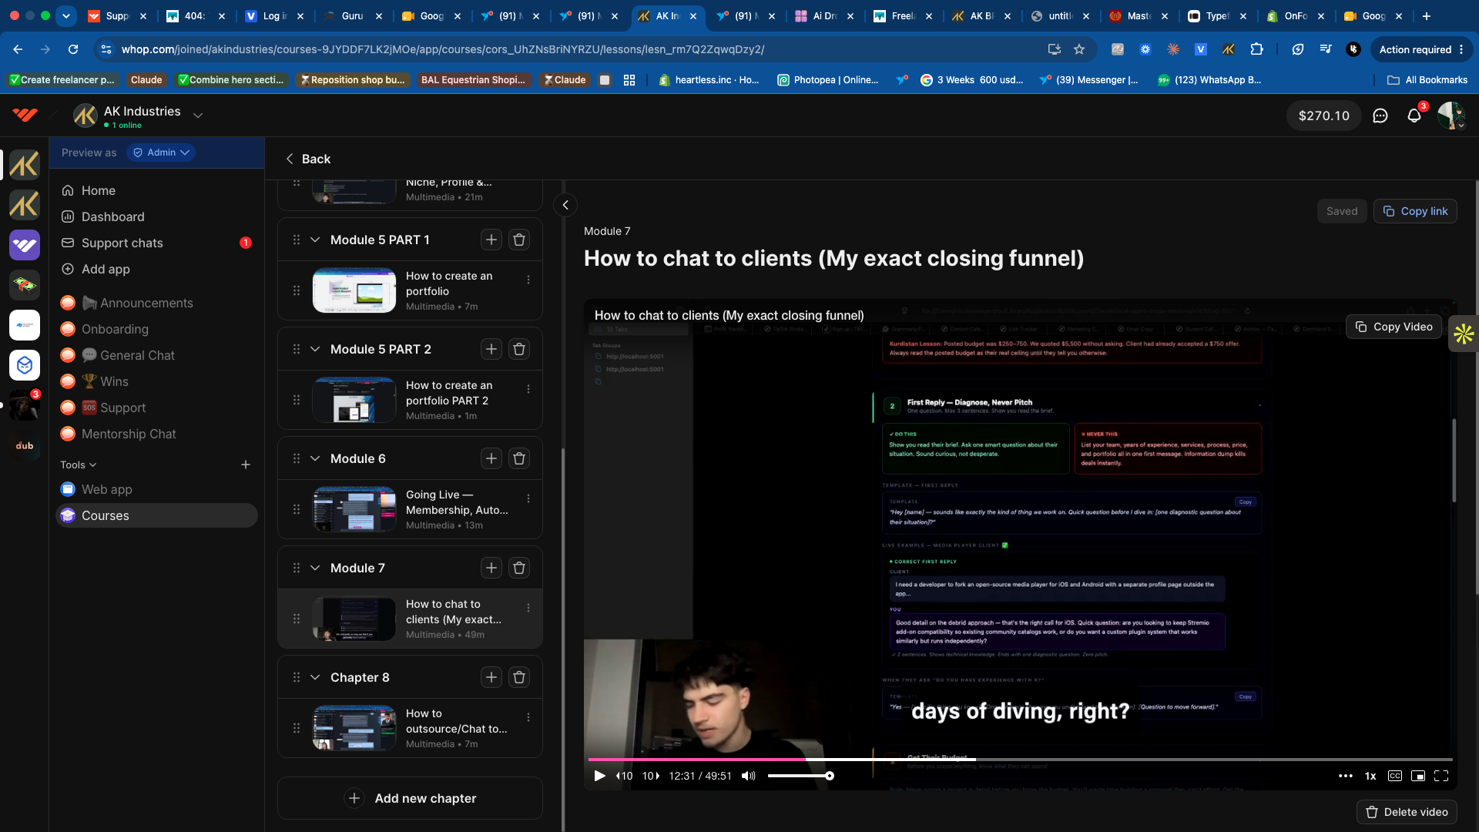Expand the Tools section
The height and width of the screenshot is (832, 1479).
tap(79, 465)
